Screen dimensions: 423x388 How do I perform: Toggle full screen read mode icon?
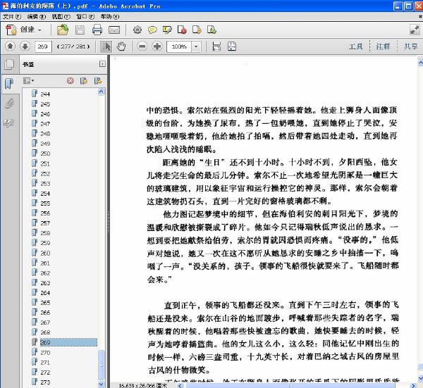click(x=415, y=30)
